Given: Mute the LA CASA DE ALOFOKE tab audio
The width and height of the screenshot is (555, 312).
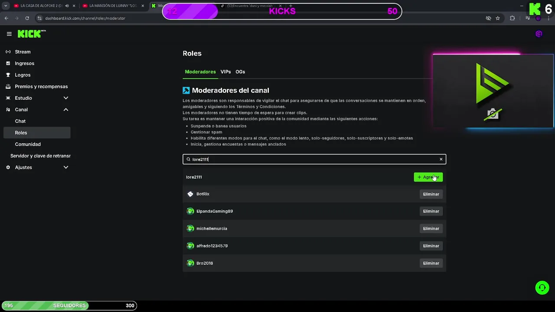Looking at the screenshot, I should (x=67, y=6).
